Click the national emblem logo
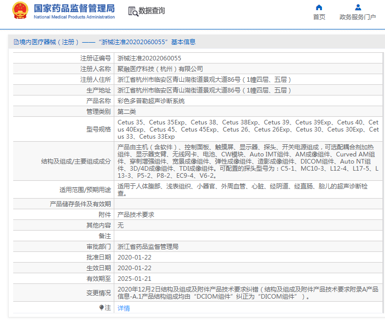The width and height of the screenshot is (385, 322). 20,11
